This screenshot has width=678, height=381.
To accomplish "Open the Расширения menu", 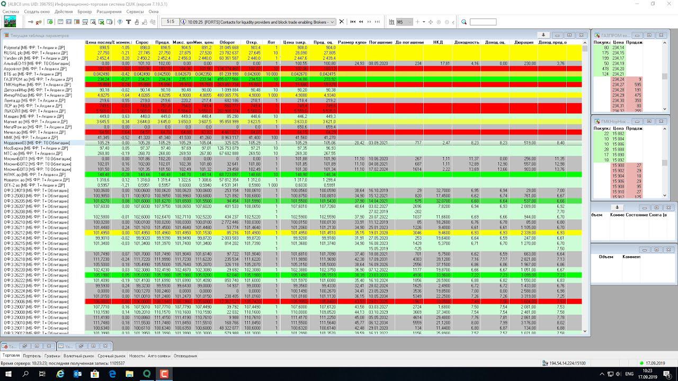I will click(x=109, y=11).
